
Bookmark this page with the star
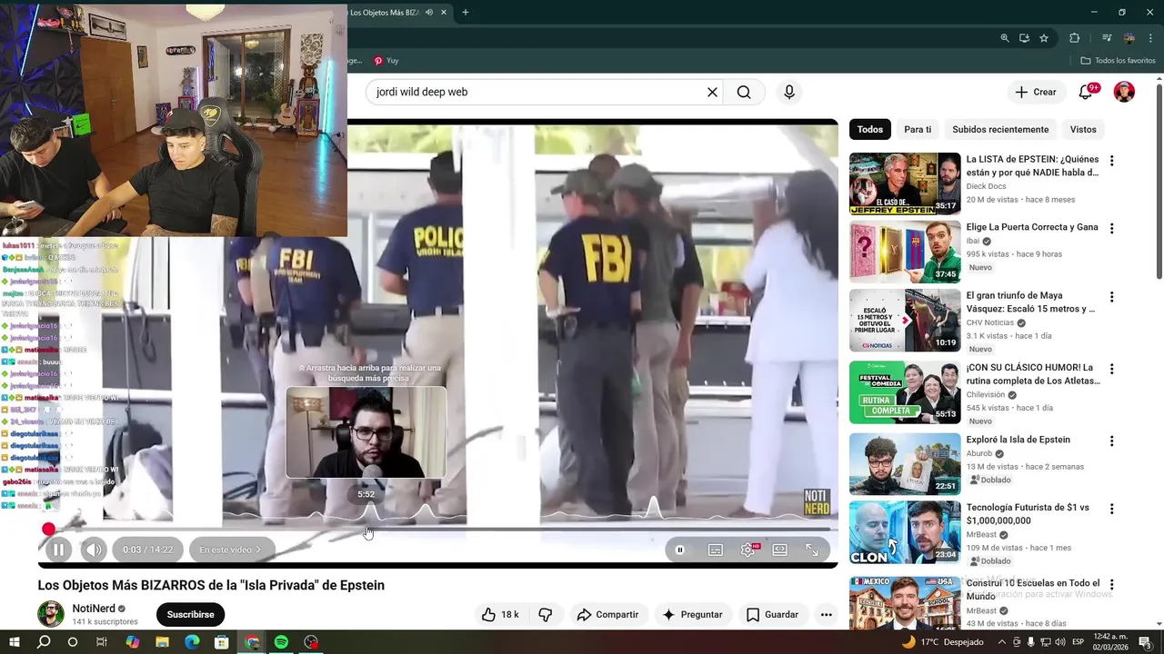click(1044, 38)
